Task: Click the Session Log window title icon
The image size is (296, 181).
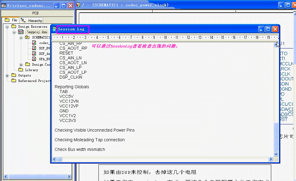Action: [x=54, y=29]
